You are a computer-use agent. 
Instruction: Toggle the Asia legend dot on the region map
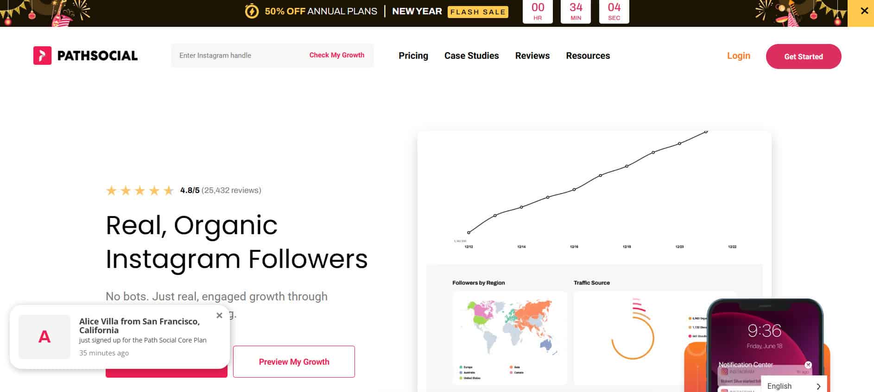tap(510, 366)
